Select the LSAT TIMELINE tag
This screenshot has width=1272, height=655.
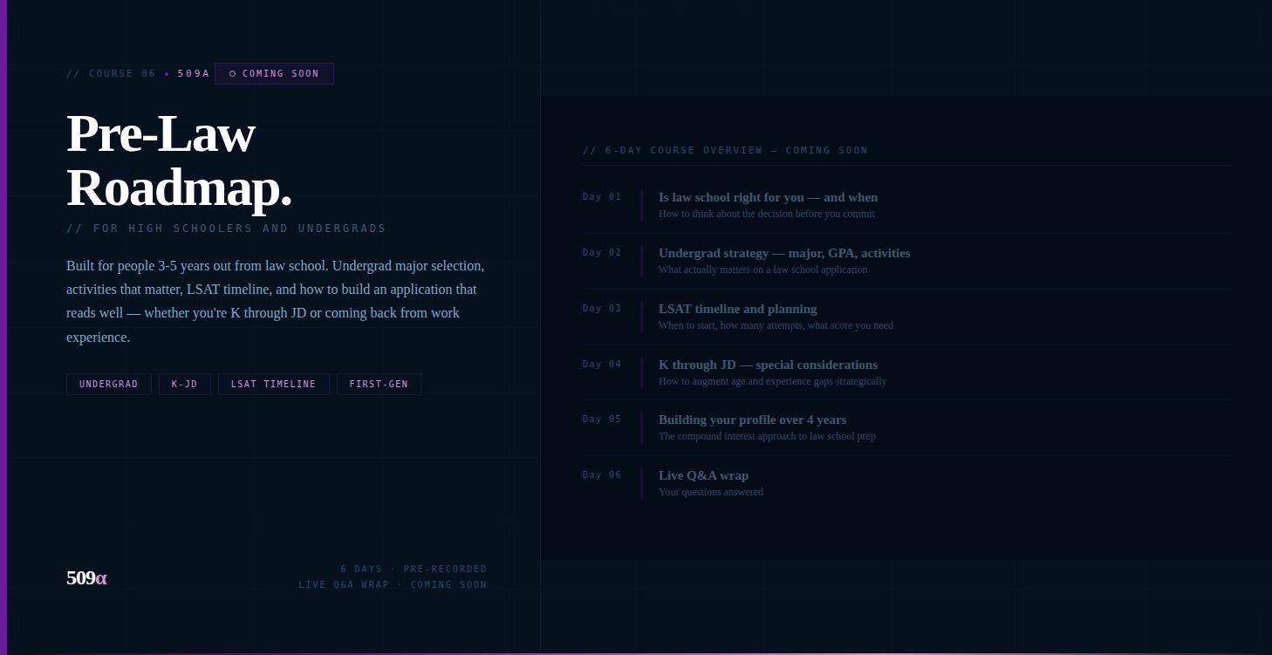[274, 384]
